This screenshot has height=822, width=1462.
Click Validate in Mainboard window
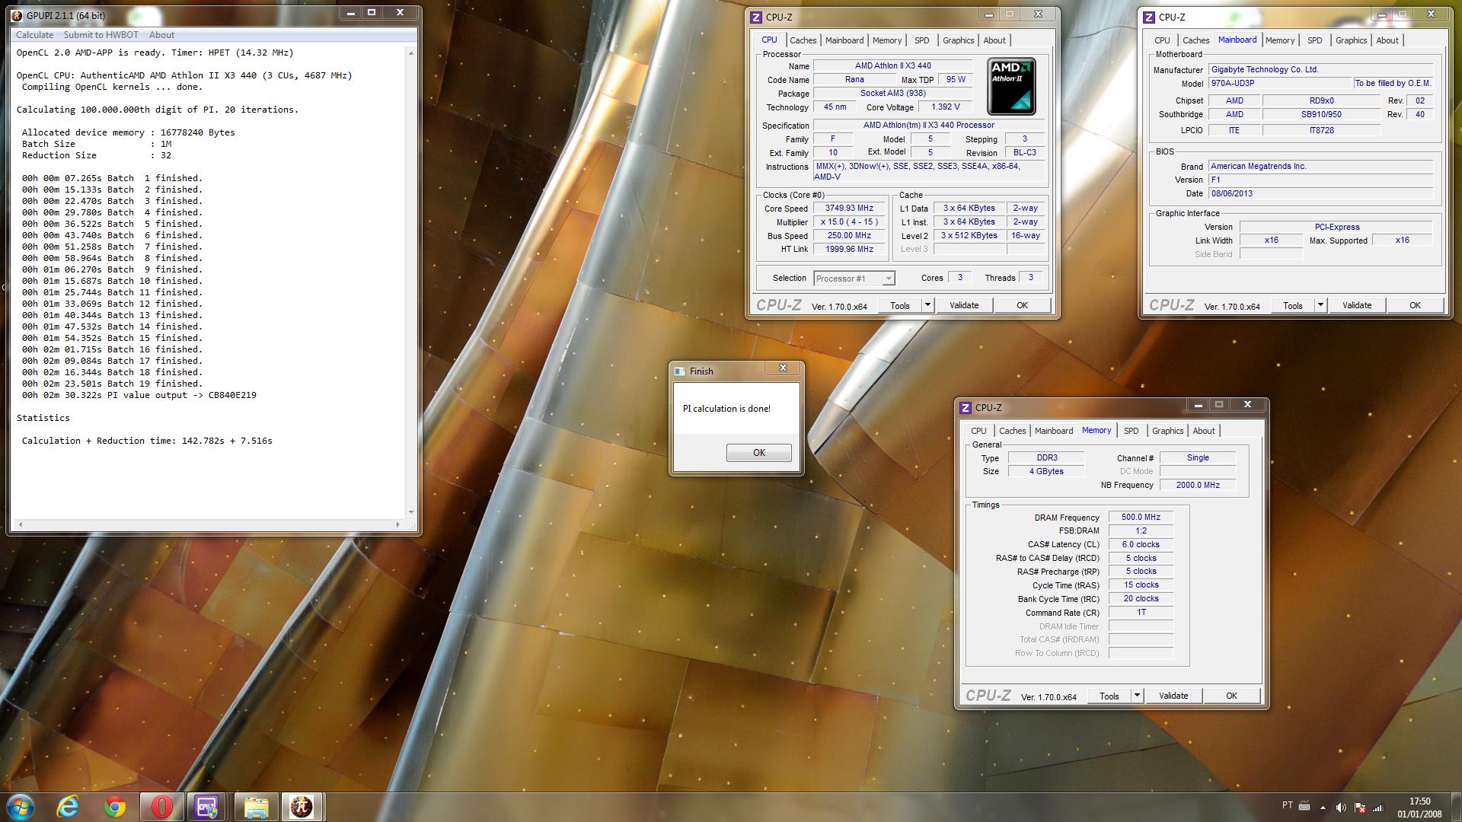point(1357,305)
